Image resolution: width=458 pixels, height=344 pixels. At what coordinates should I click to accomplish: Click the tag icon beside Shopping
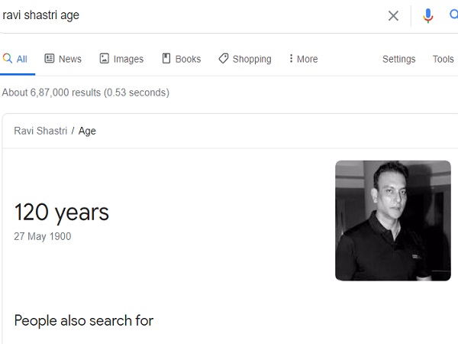pos(224,59)
